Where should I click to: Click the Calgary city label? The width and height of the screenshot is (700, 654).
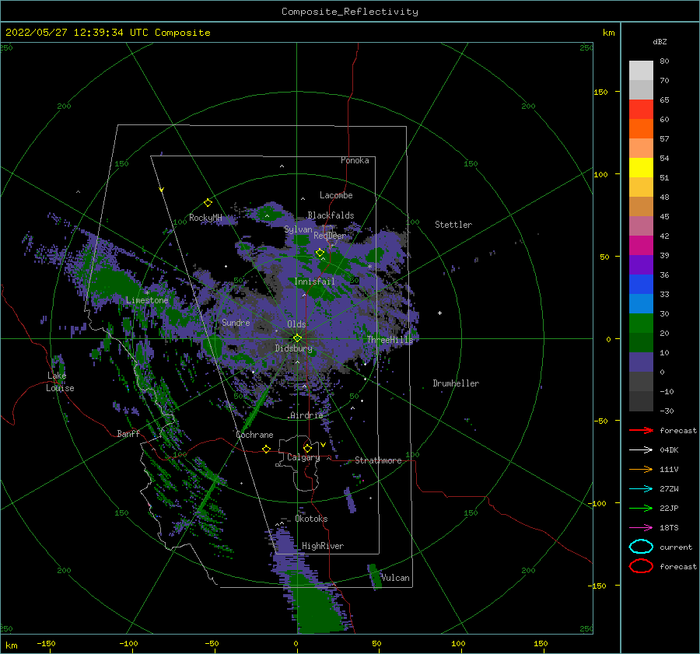[303, 457]
